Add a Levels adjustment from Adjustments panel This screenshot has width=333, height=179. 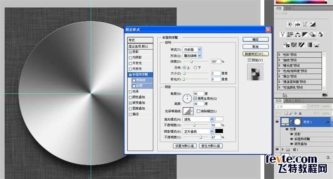click(x=298, y=24)
